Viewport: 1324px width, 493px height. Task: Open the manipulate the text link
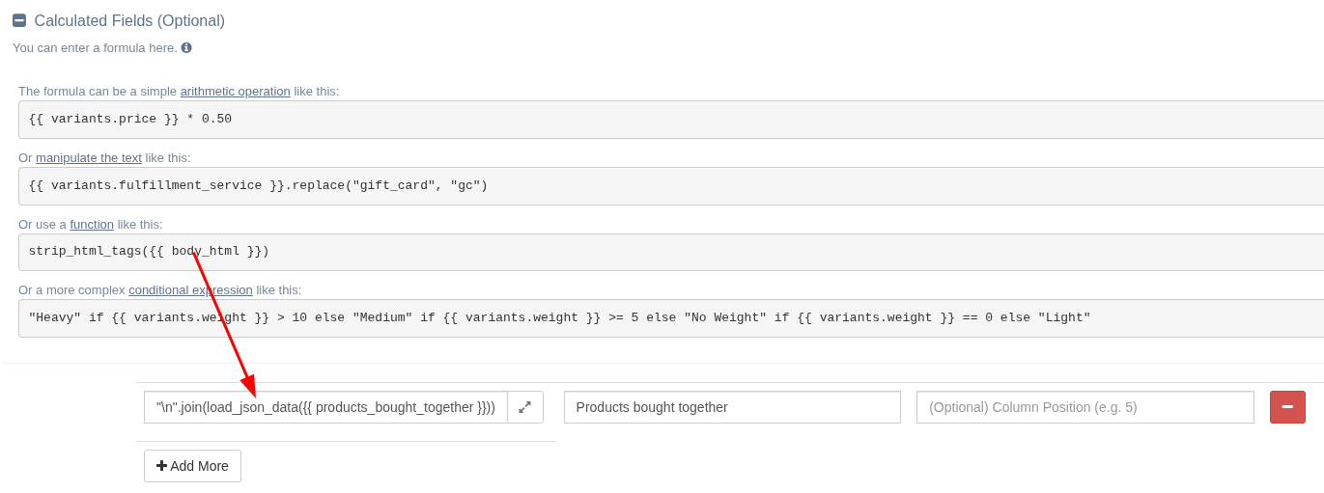tap(89, 158)
